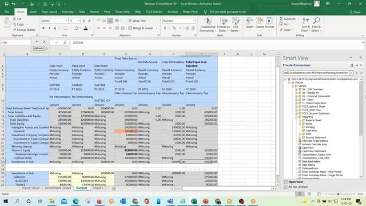Click the Undo arrow icon
Viewport: 366px width, 206px height.
pyautogui.click(x=14, y=4)
